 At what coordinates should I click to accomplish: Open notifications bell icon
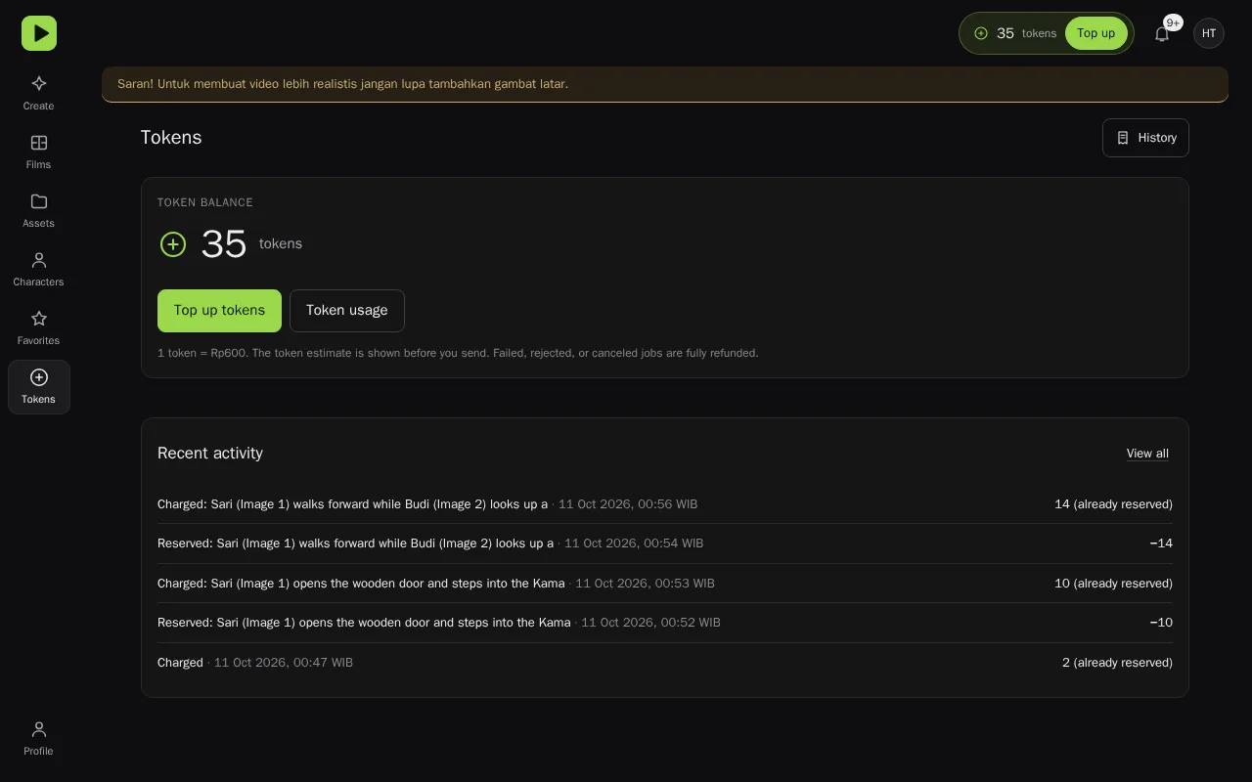tap(1162, 33)
